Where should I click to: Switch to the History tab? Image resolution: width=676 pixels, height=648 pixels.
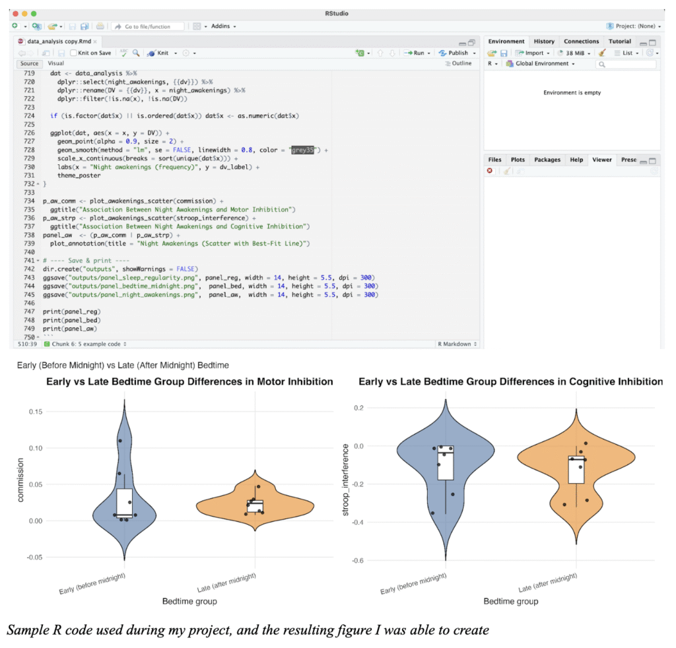pos(544,42)
